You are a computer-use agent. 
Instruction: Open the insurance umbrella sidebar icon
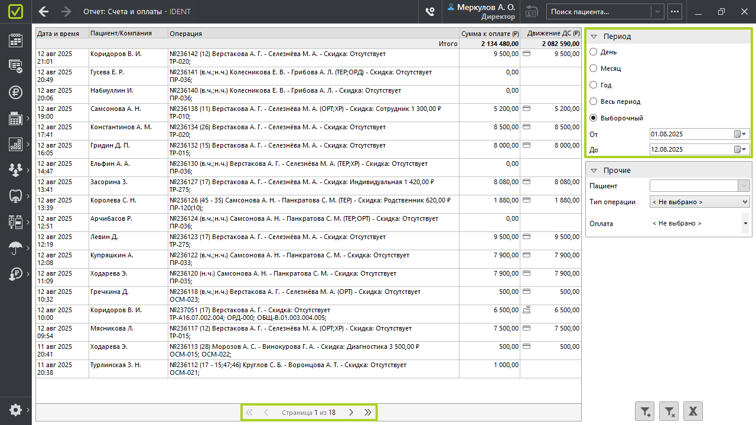pos(15,248)
